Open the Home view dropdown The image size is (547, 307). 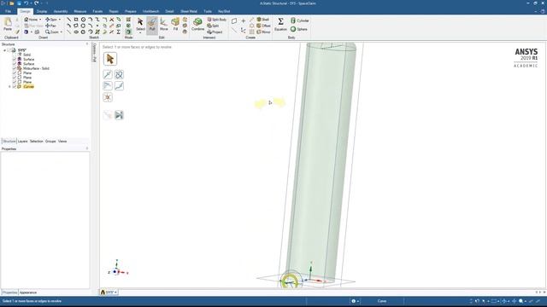point(40,20)
